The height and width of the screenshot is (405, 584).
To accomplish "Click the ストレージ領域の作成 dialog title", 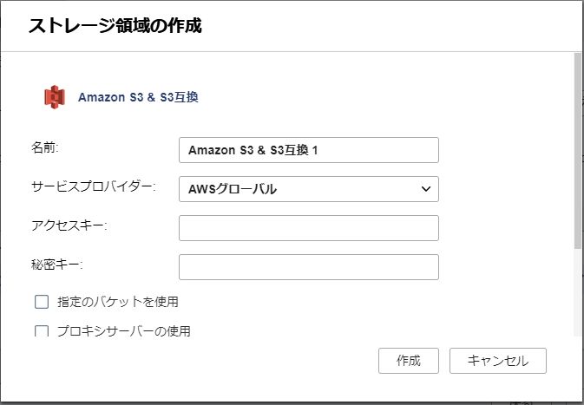I will tap(115, 26).
